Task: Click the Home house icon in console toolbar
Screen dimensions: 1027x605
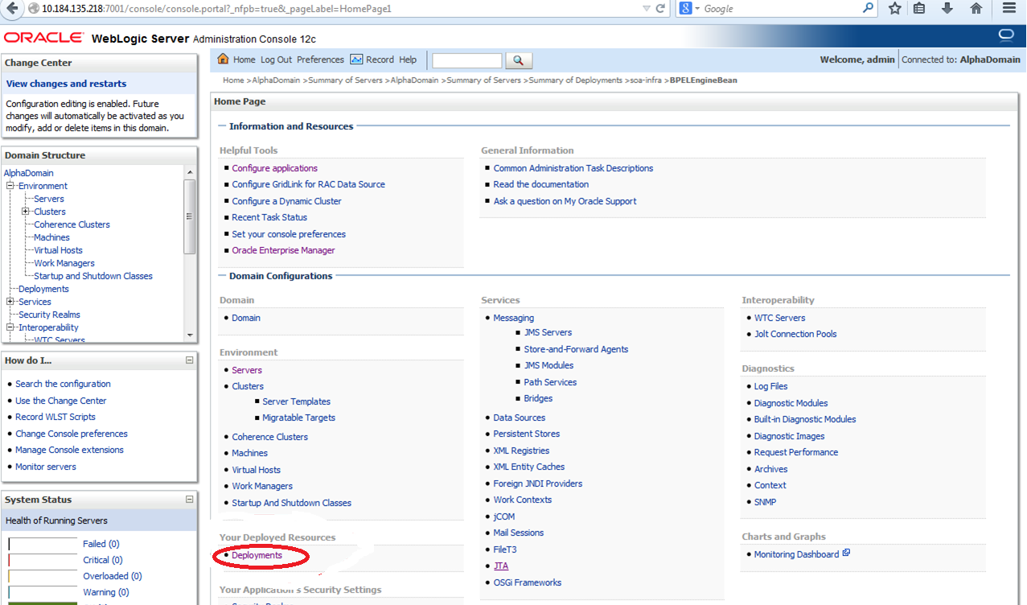Action: pyautogui.click(x=224, y=60)
